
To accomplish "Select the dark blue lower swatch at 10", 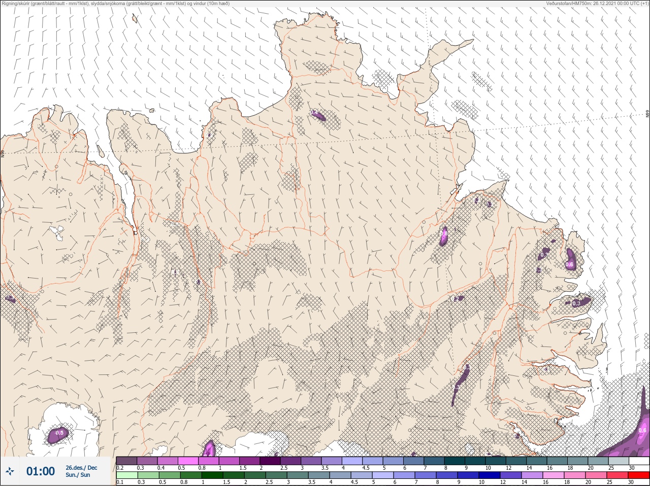I will pos(489,475).
